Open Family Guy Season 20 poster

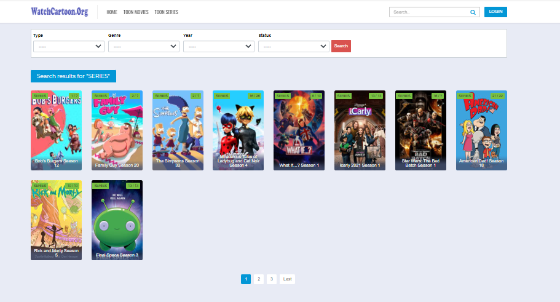click(x=117, y=130)
